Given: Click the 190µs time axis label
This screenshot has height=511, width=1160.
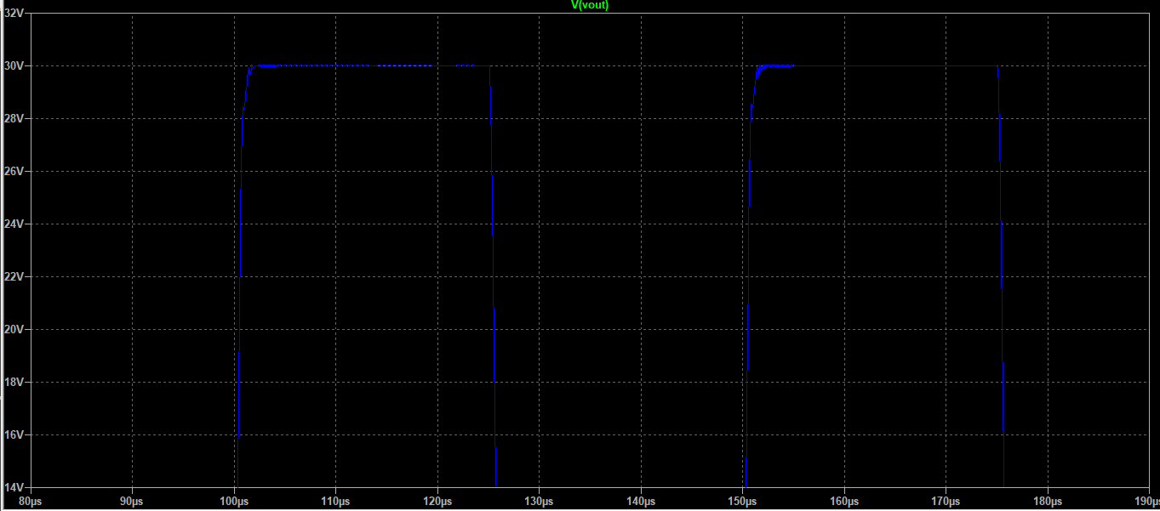Looking at the screenshot, I should [x=1146, y=501].
